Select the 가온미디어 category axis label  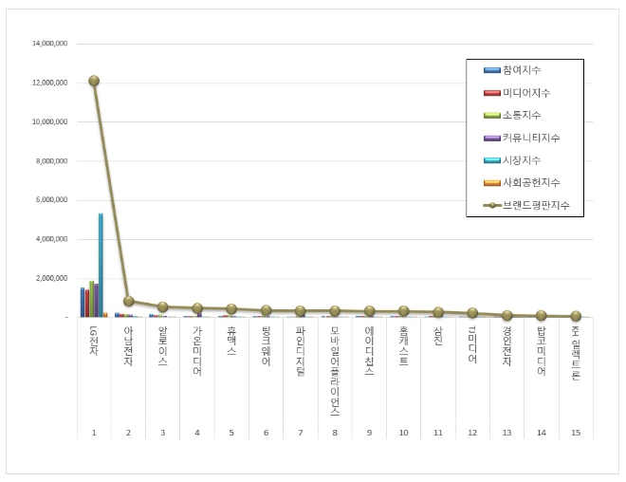click(x=197, y=351)
